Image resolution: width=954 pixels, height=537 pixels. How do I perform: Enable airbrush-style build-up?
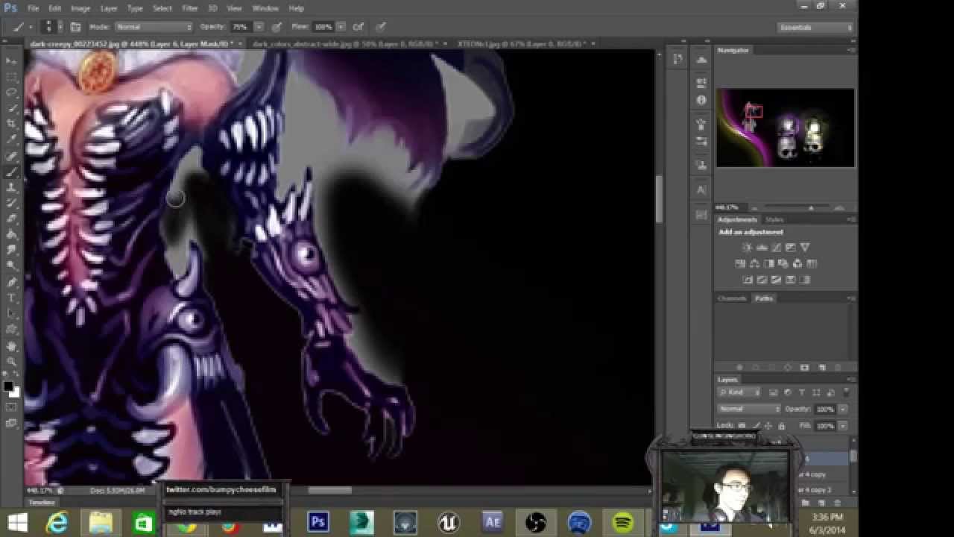point(358,27)
